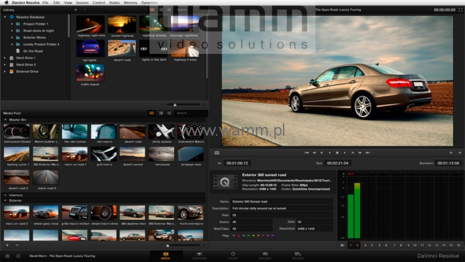The height and width of the screenshot is (262, 465).
Task: Stop viewer playback
Action: click(x=337, y=153)
